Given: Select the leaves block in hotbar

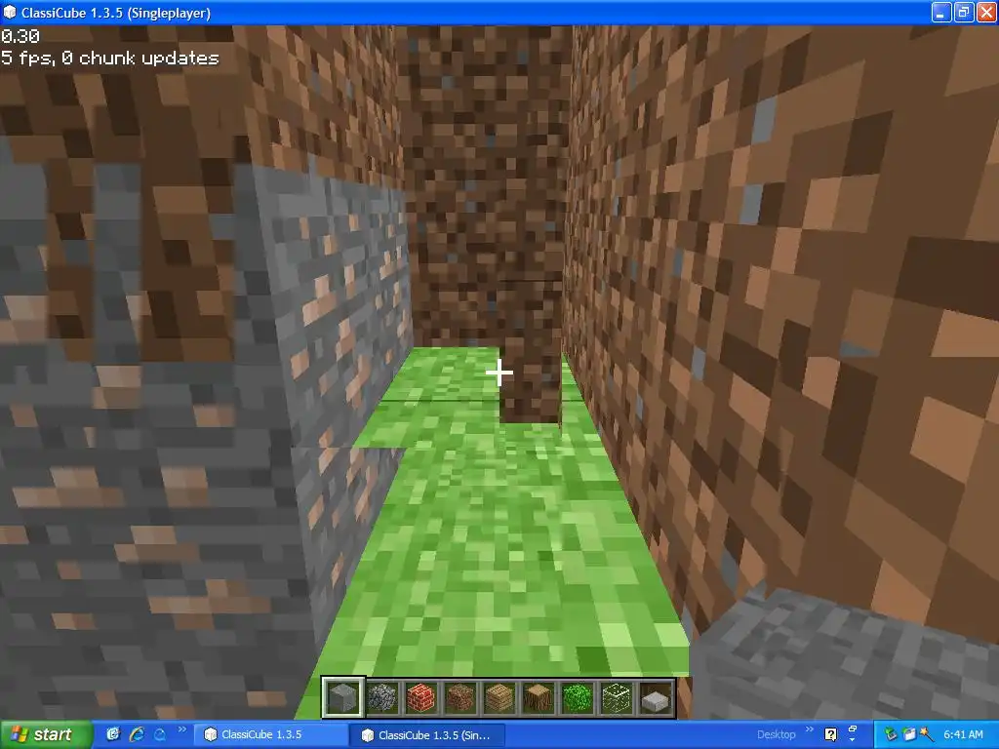Looking at the screenshot, I should click(x=578, y=698).
